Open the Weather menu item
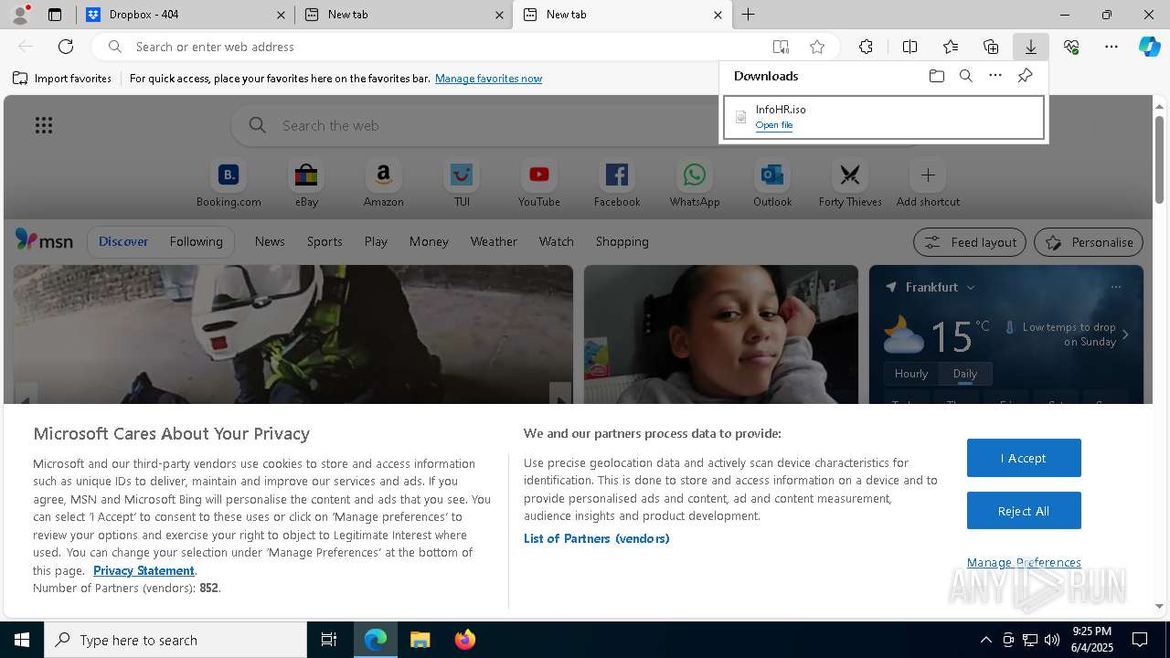 tap(494, 241)
